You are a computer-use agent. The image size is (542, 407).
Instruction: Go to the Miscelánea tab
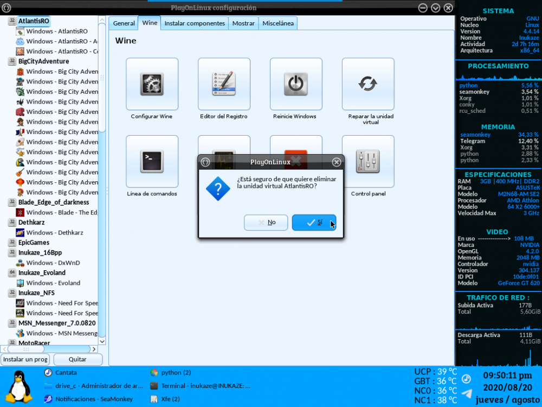[278, 23]
